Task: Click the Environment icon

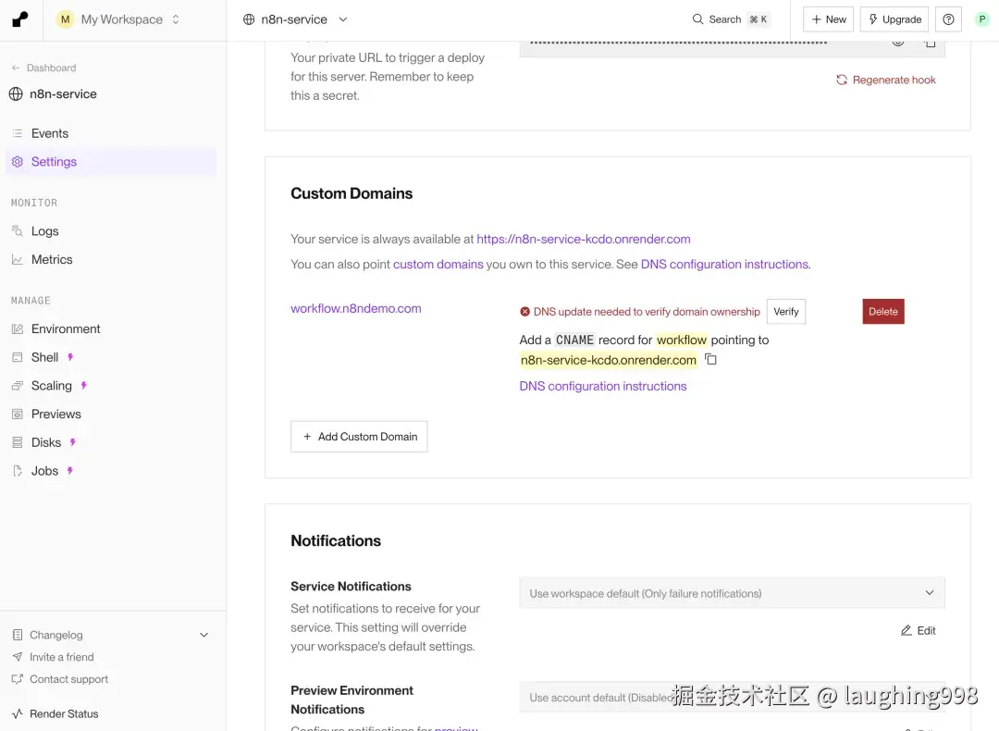Action: point(18,328)
